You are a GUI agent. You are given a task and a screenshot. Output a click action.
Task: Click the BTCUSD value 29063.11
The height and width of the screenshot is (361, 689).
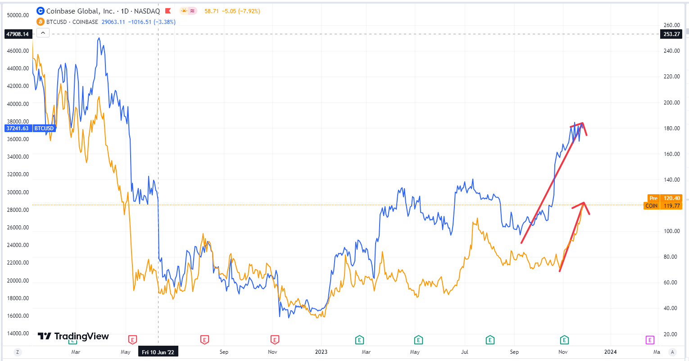click(x=113, y=22)
